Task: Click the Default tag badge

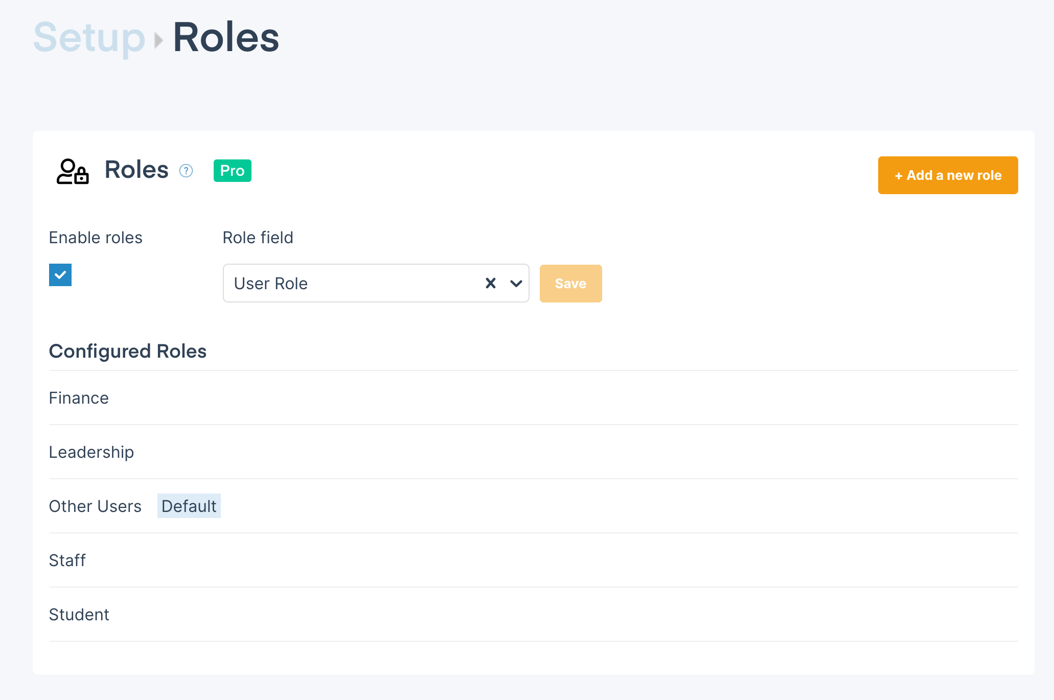Action: coord(189,506)
